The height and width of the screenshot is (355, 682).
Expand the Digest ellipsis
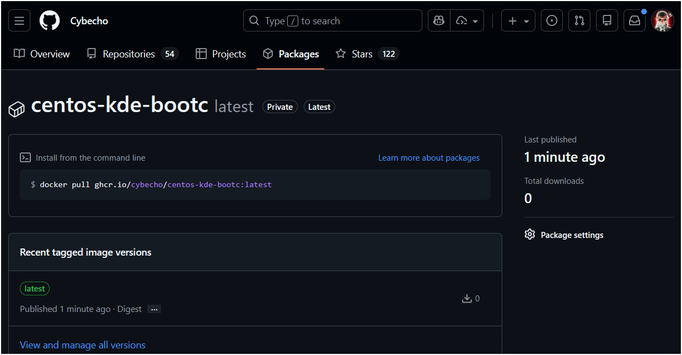pos(154,309)
